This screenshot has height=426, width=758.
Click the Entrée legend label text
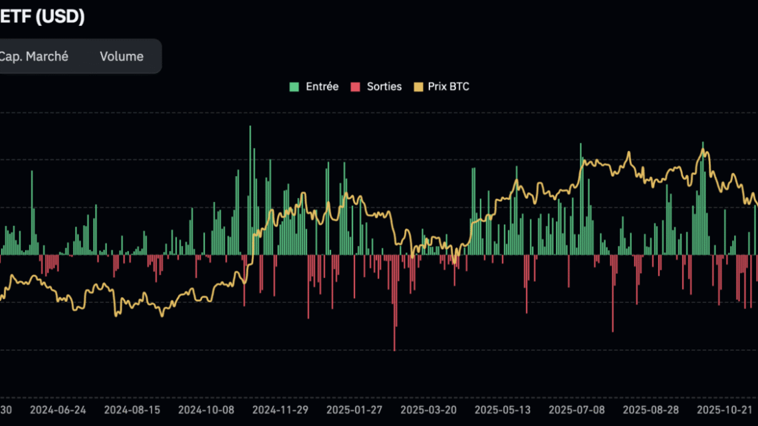321,86
